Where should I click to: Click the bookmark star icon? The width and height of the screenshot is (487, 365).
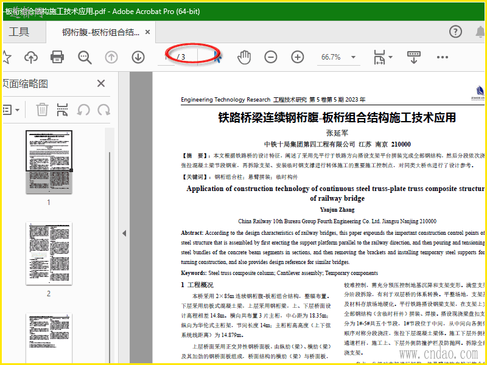[7, 57]
